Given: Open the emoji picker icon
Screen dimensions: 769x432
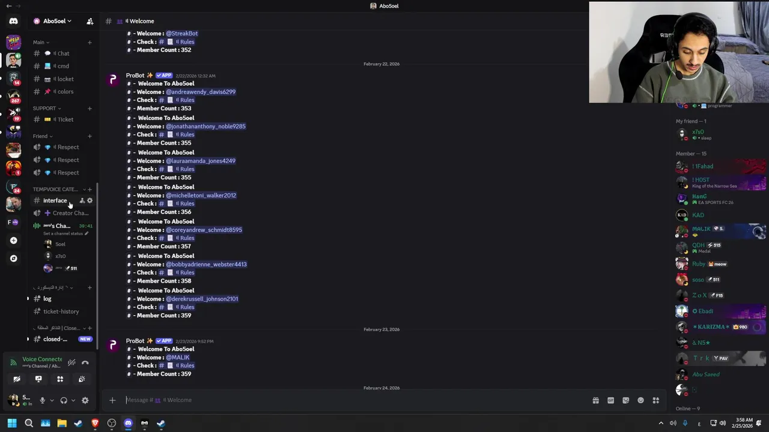Looking at the screenshot, I should coord(640,400).
